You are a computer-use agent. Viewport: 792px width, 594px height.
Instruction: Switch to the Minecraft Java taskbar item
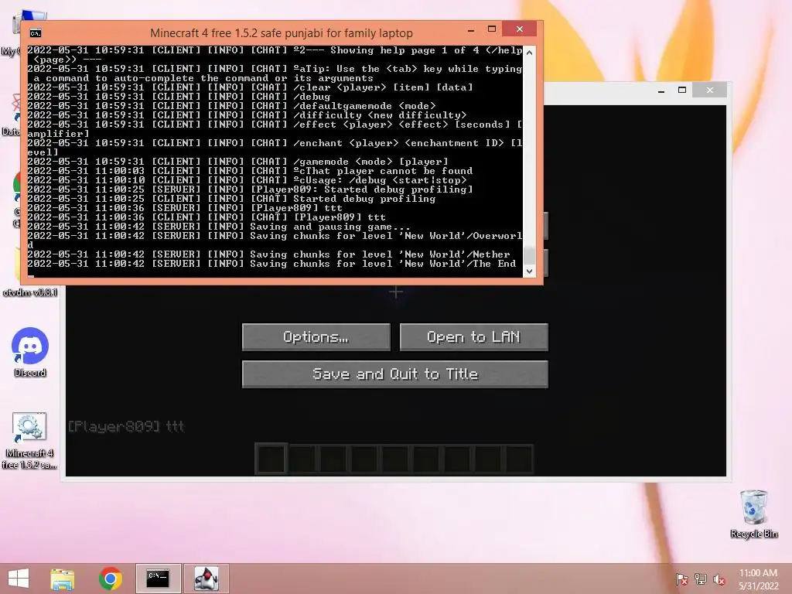tap(206, 579)
